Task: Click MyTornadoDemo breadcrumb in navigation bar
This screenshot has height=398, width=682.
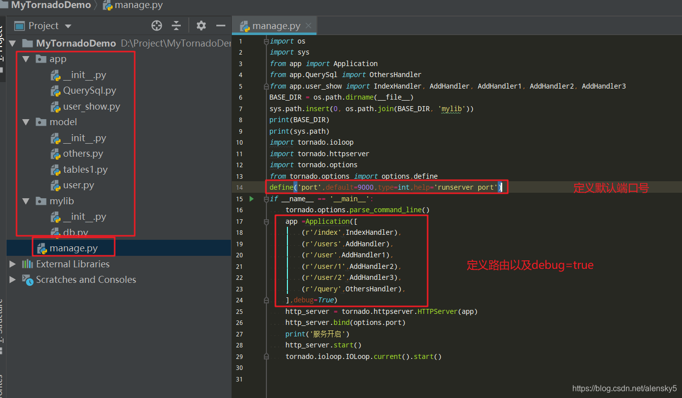Action: [51, 6]
